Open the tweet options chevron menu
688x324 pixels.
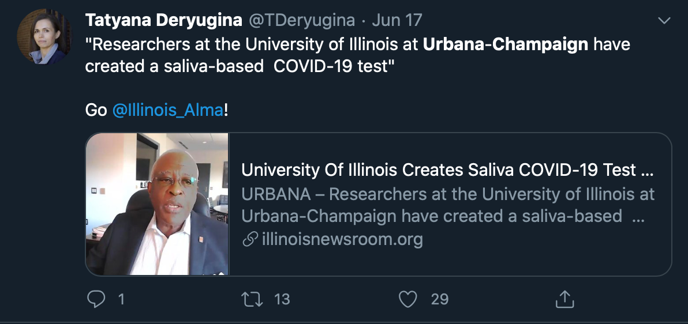point(665,21)
